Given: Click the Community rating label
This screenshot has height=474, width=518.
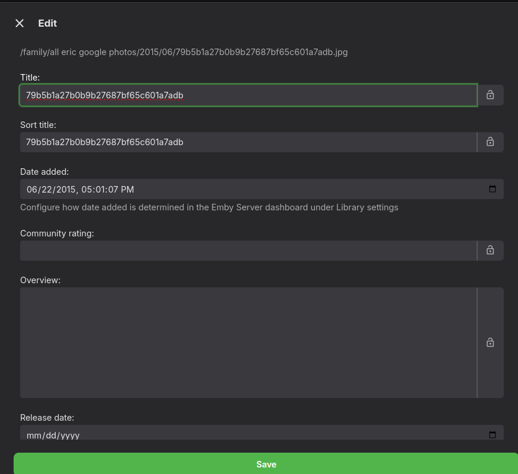Looking at the screenshot, I should [57, 233].
